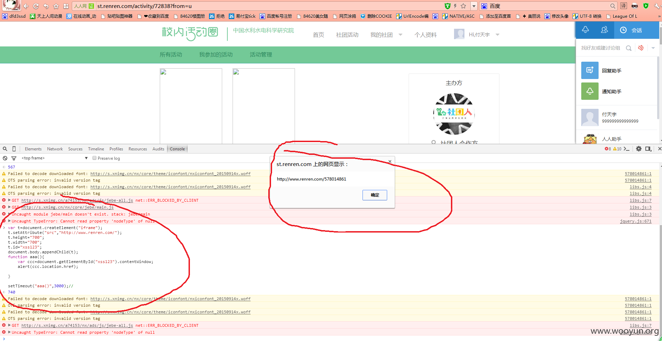This screenshot has width=662, height=341.
Task: Open 社团活动 in the site navigation
Action: (x=347, y=35)
